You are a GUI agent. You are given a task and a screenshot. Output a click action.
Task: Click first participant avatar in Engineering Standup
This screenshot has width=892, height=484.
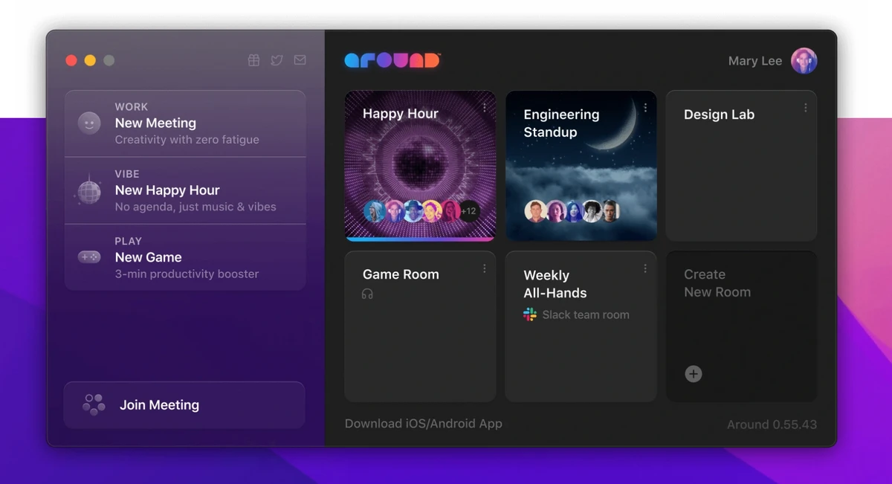[535, 211]
